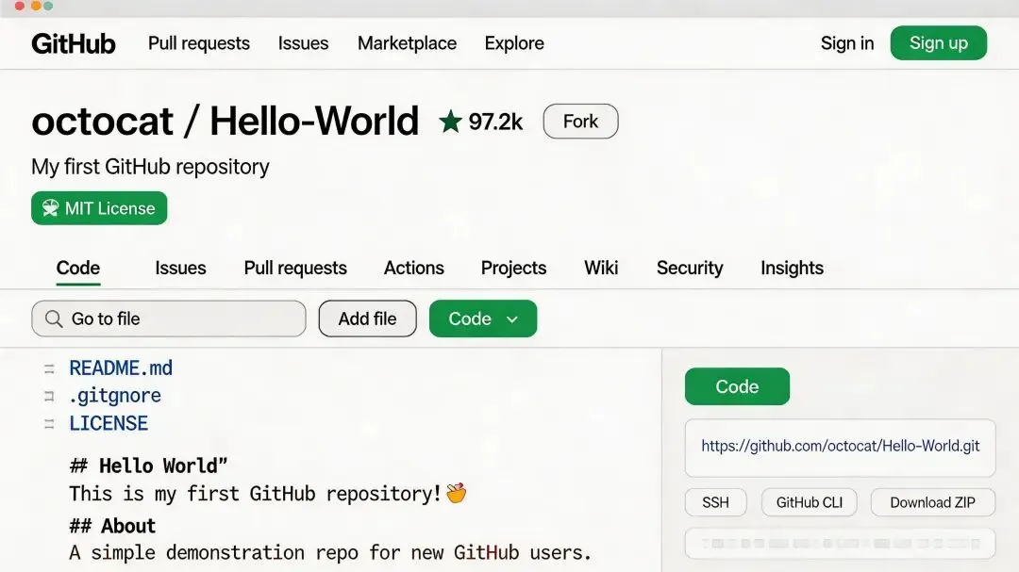Click the octocat owner name

[x=103, y=122]
